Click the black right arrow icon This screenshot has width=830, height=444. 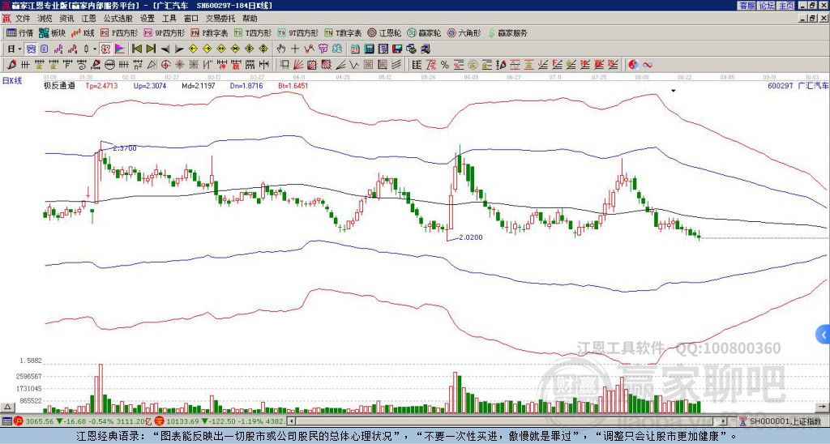point(179,49)
